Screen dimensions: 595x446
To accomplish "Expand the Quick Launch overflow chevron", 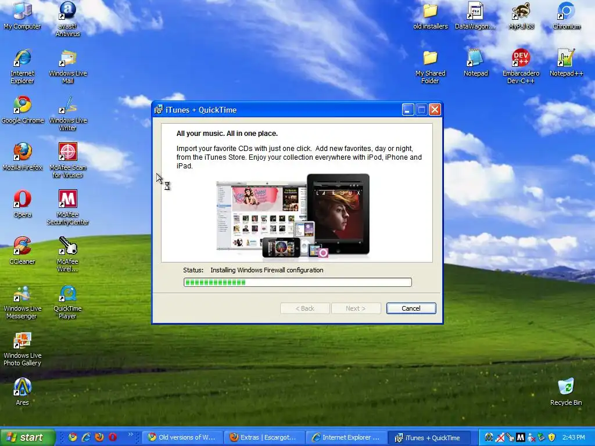I will pyautogui.click(x=131, y=434).
